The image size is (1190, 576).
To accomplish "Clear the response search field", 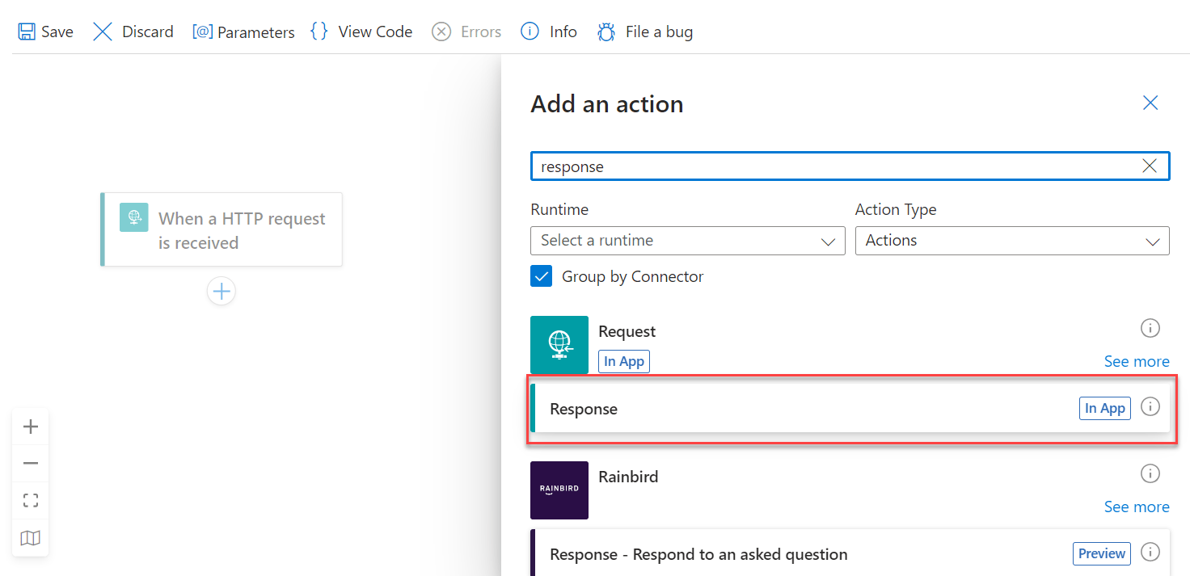I will (1150, 166).
